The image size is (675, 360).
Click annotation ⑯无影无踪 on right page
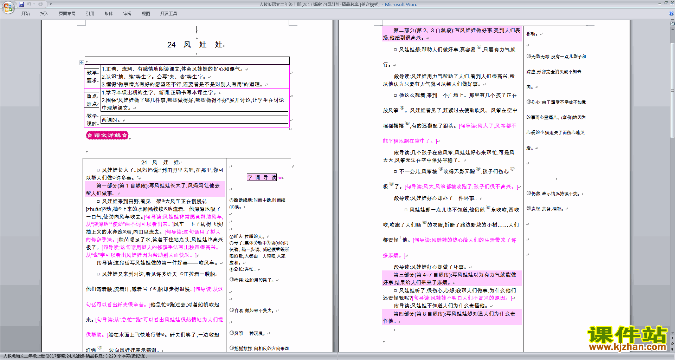pyautogui.click(x=556, y=72)
